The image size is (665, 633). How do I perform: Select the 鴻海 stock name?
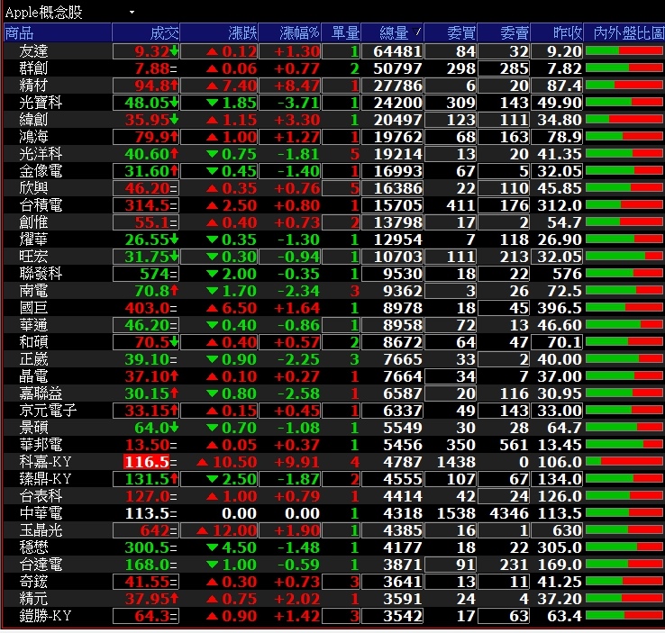pos(33,137)
